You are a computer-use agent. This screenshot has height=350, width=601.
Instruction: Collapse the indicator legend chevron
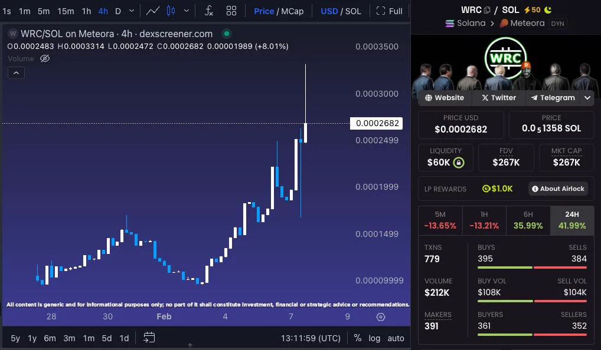tap(16, 72)
